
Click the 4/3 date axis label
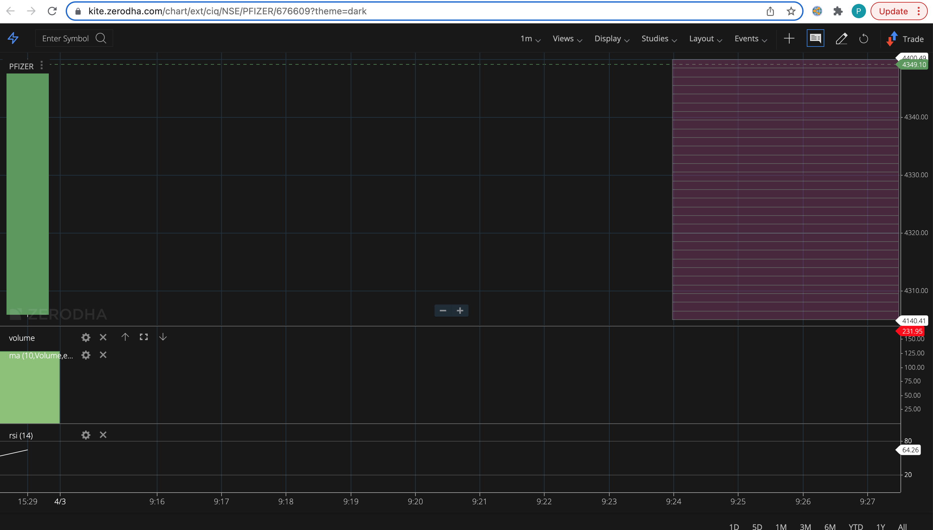[60, 501]
